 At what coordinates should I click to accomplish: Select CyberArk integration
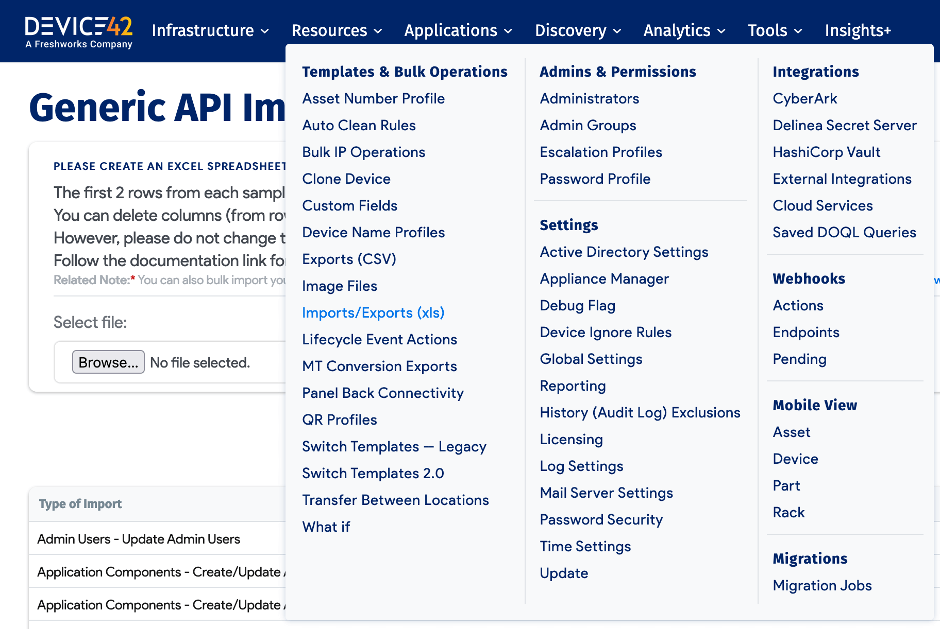[804, 99]
